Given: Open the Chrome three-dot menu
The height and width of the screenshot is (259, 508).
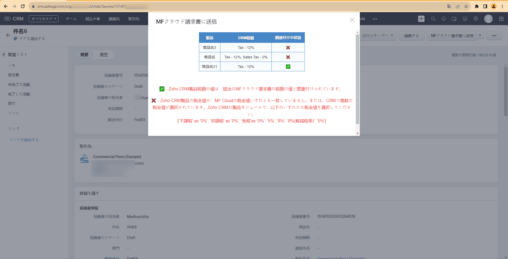Looking at the screenshot, I should 502,6.
